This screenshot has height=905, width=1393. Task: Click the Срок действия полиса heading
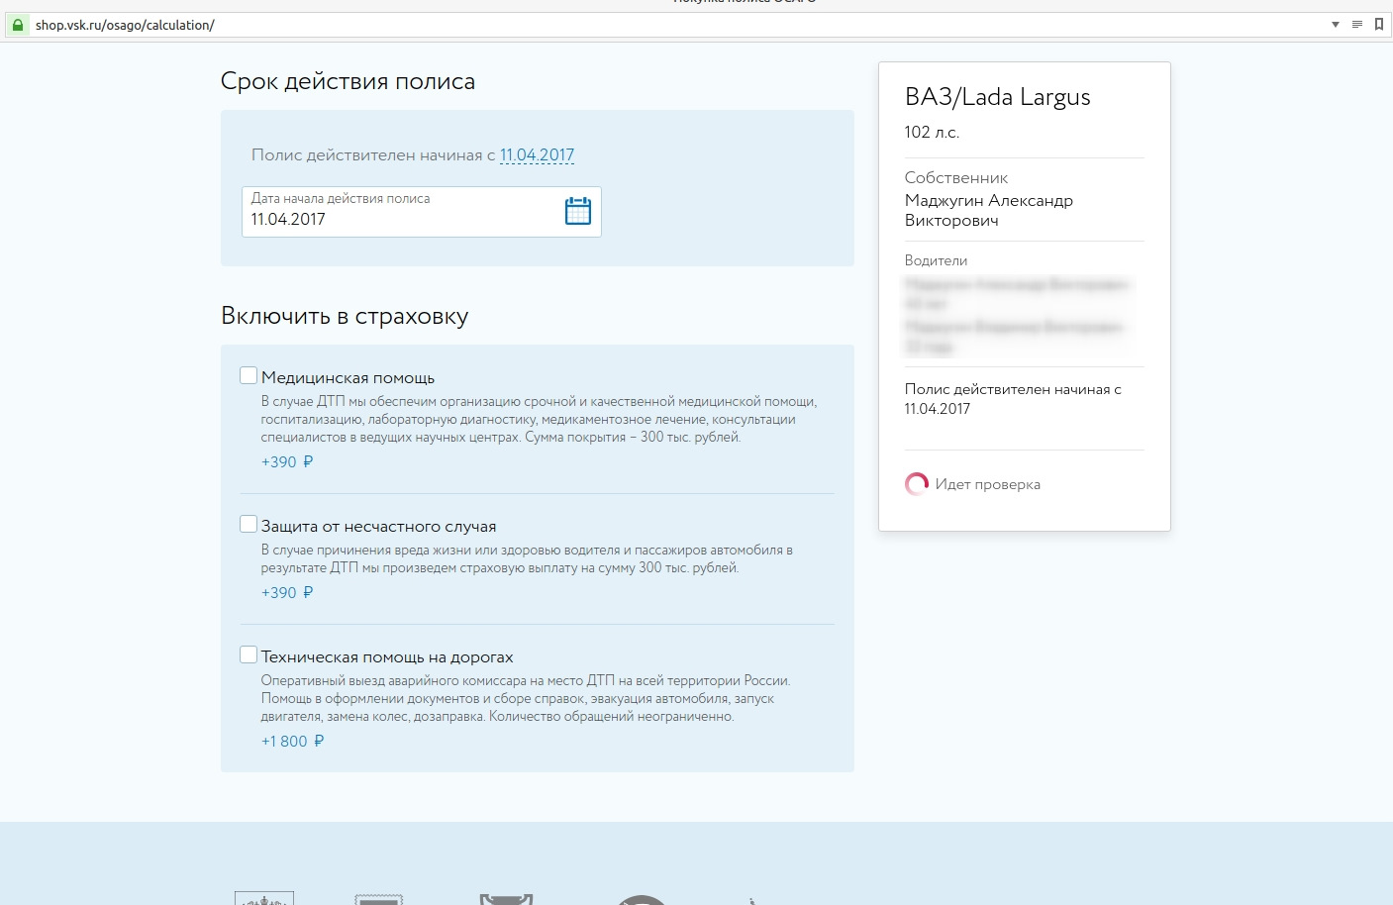point(348,82)
